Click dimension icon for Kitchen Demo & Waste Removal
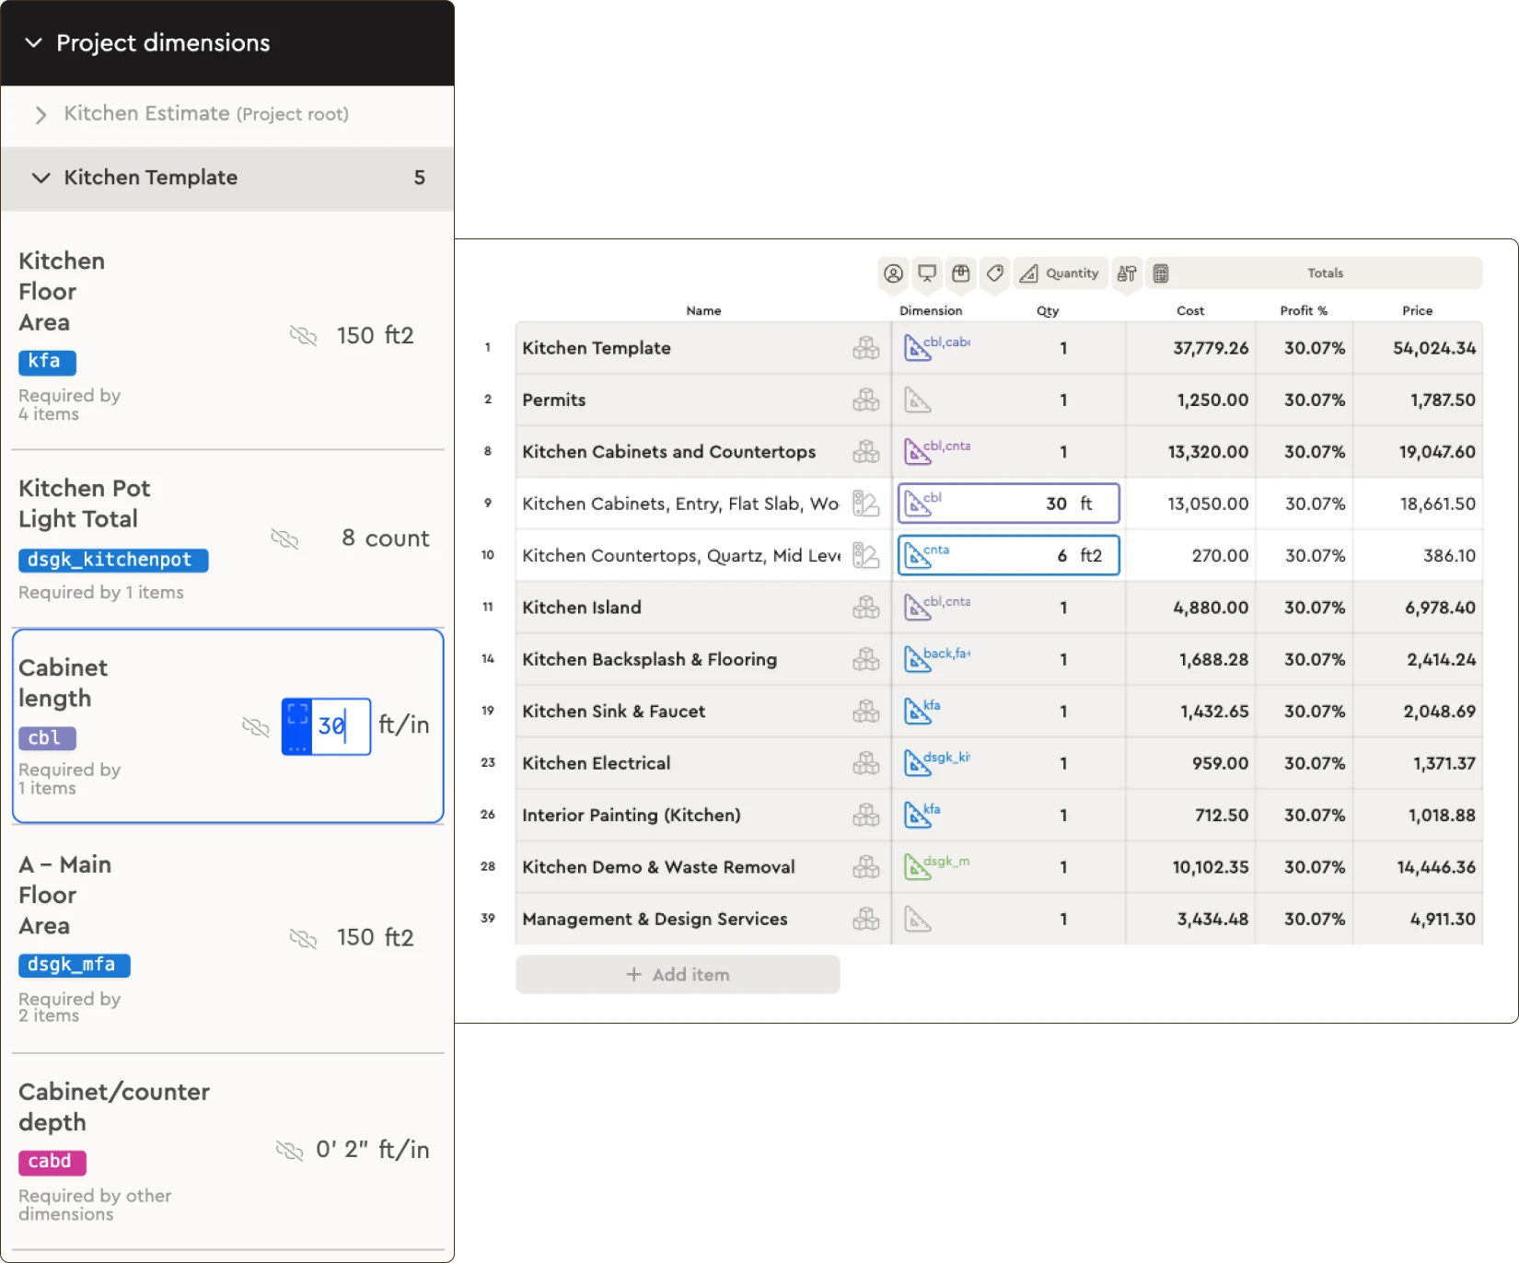The image size is (1519, 1263). click(x=918, y=867)
